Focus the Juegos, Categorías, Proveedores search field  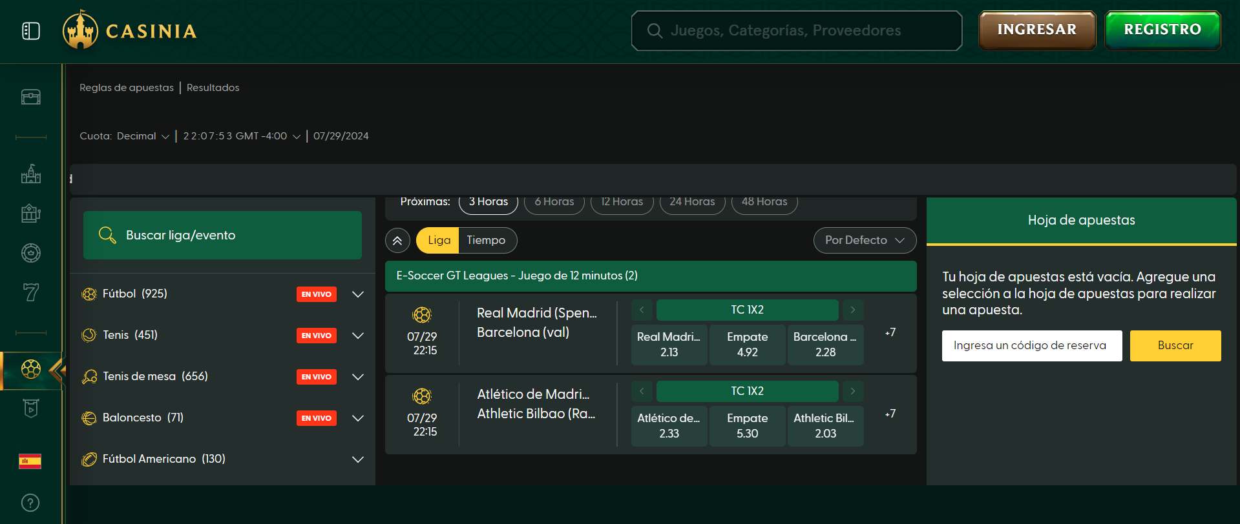(x=797, y=30)
